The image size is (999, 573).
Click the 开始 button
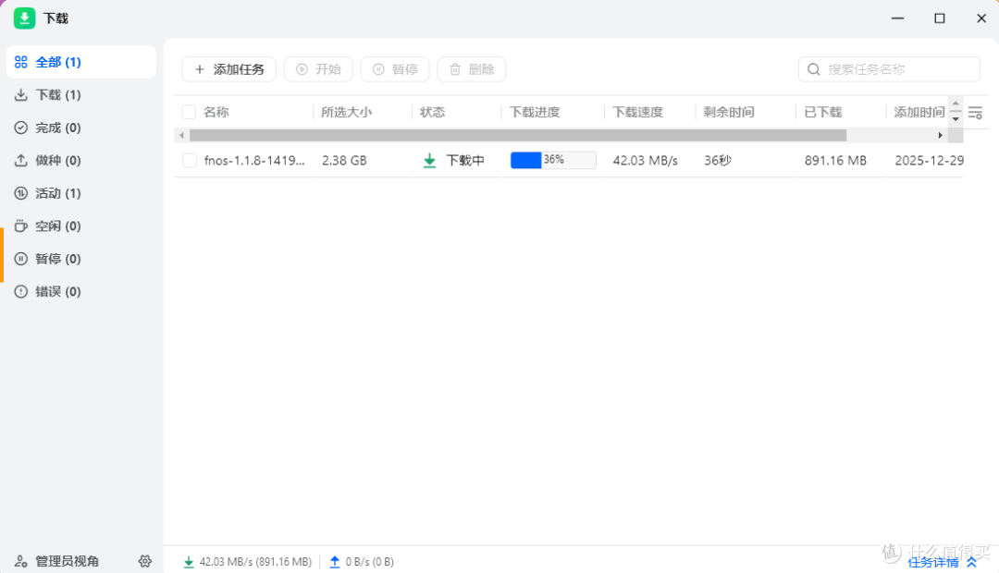(x=318, y=69)
